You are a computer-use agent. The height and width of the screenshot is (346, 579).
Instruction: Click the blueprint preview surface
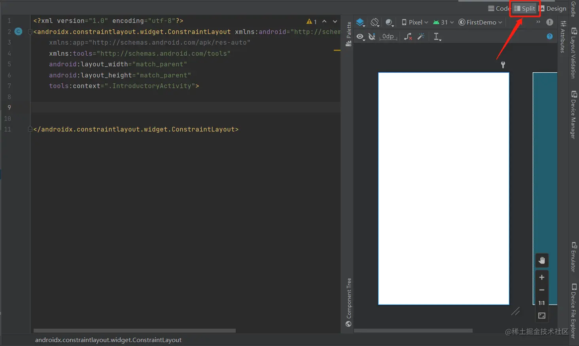click(x=545, y=188)
